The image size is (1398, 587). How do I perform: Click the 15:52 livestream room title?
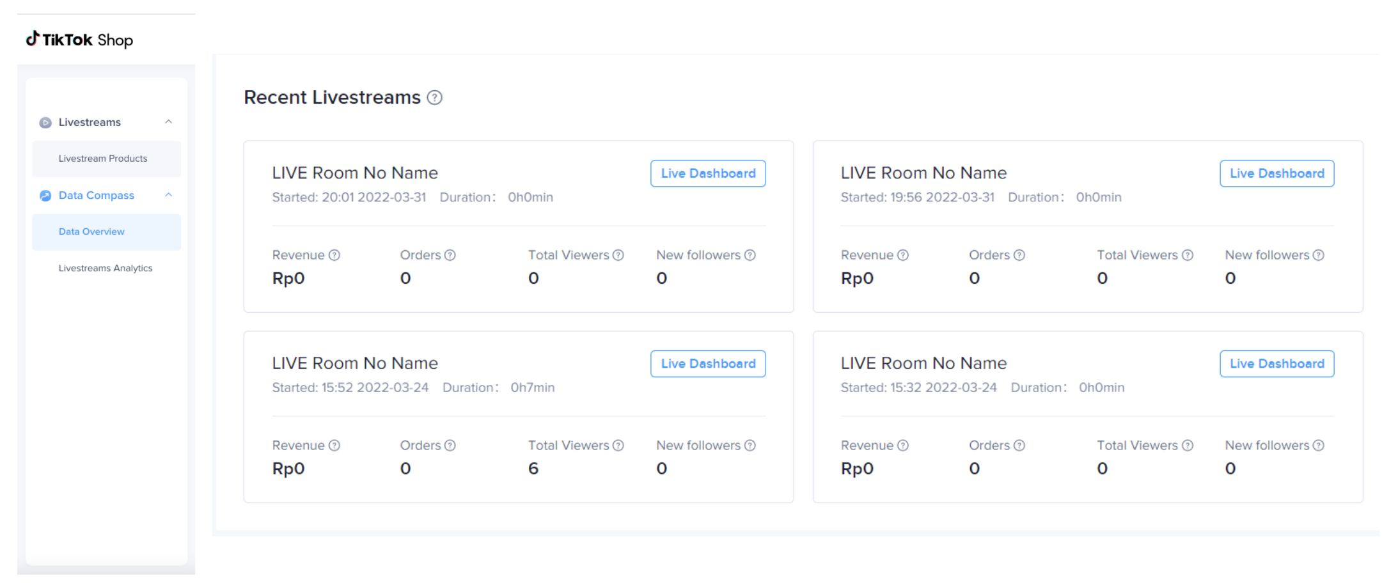[355, 363]
